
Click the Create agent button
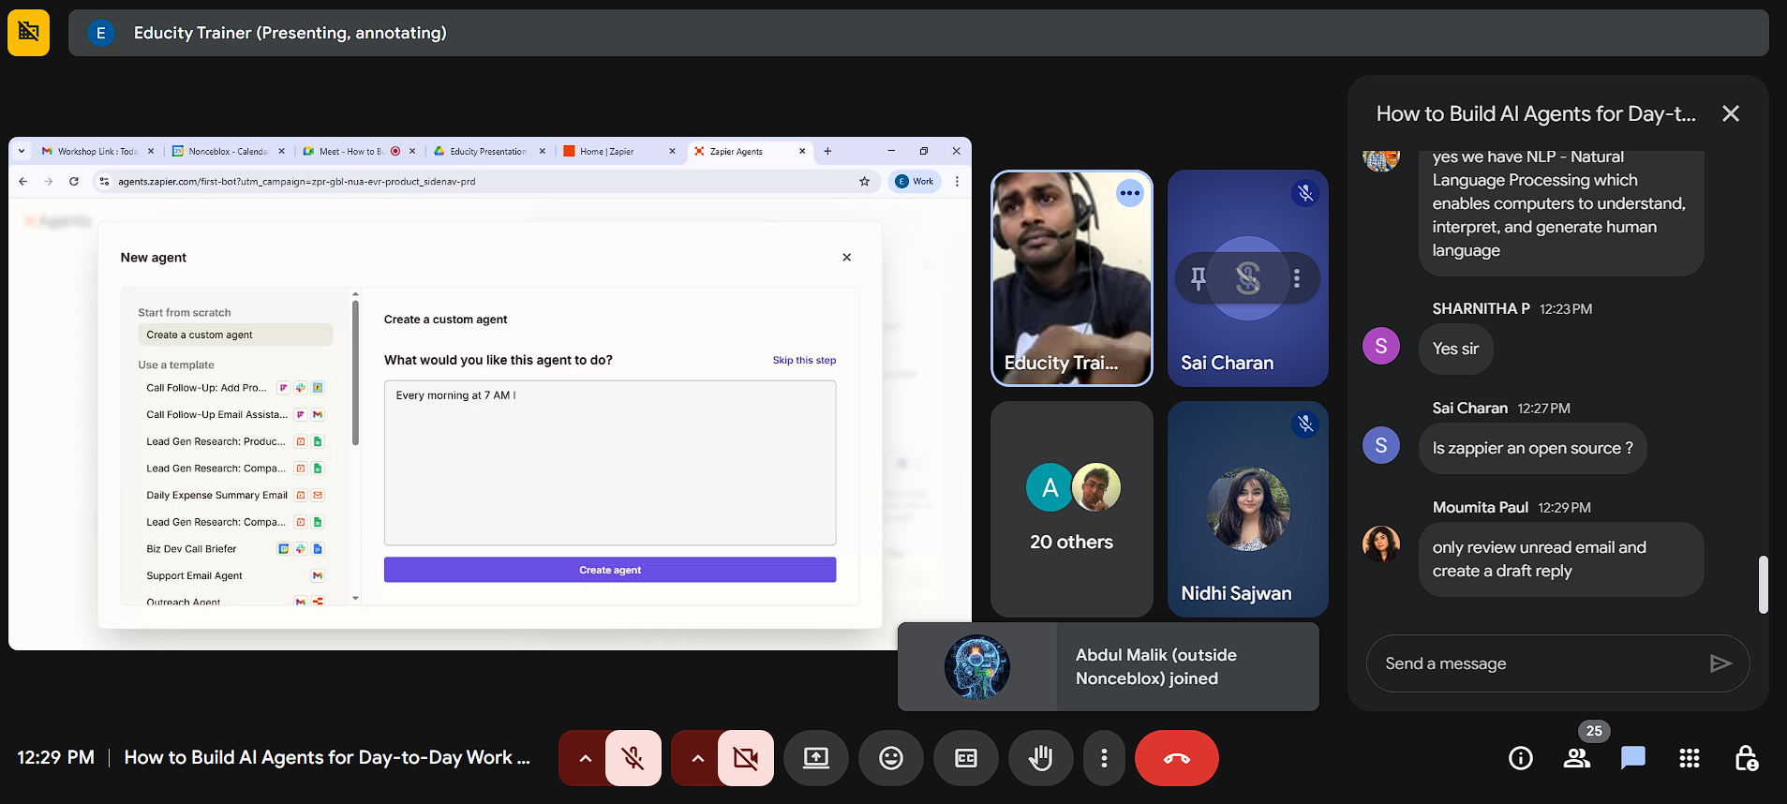click(610, 570)
